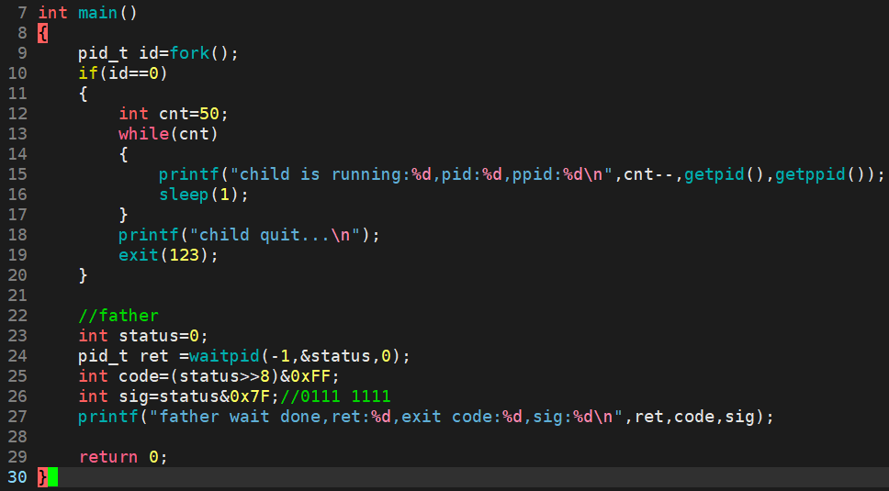
Task: Click the getpid() call on line 15
Action: 726,174
